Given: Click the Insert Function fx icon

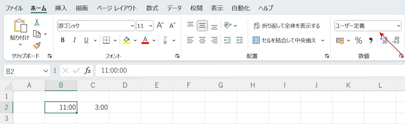Looking at the screenshot, I should (x=88, y=71).
